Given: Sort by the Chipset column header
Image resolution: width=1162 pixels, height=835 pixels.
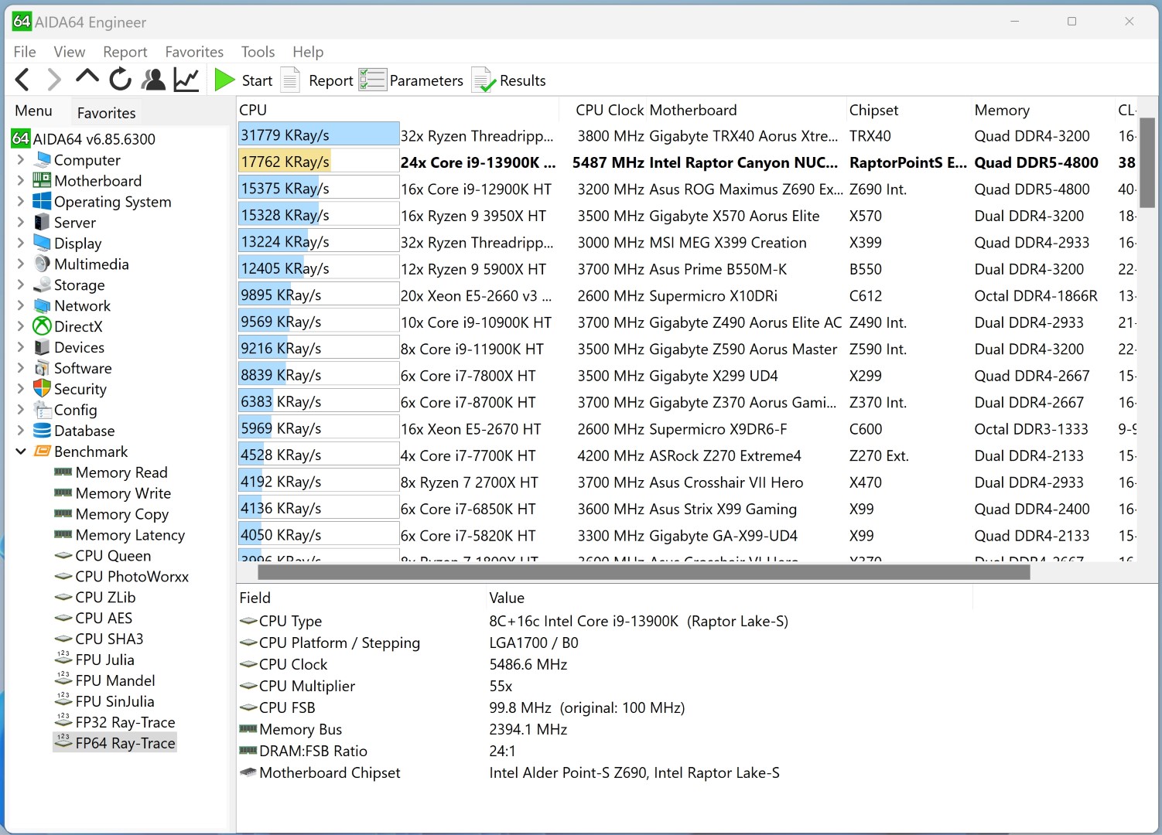Looking at the screenshot, I should click(x=874, y=111).
